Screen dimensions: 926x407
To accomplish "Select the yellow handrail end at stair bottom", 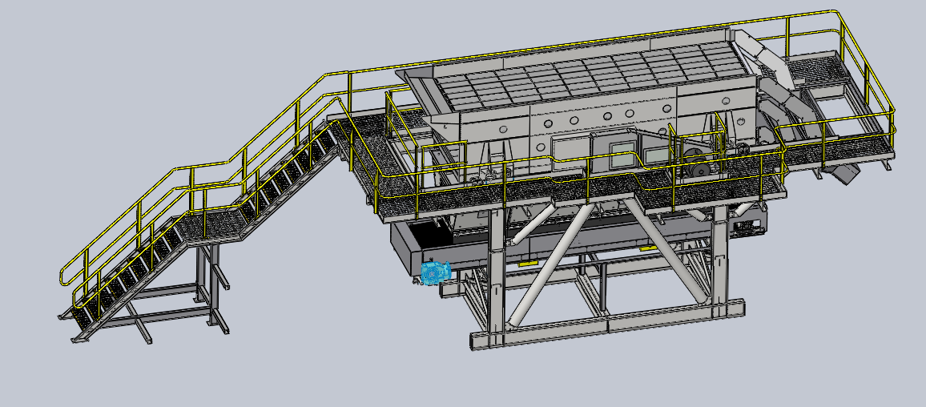I will tap(66, 276).
